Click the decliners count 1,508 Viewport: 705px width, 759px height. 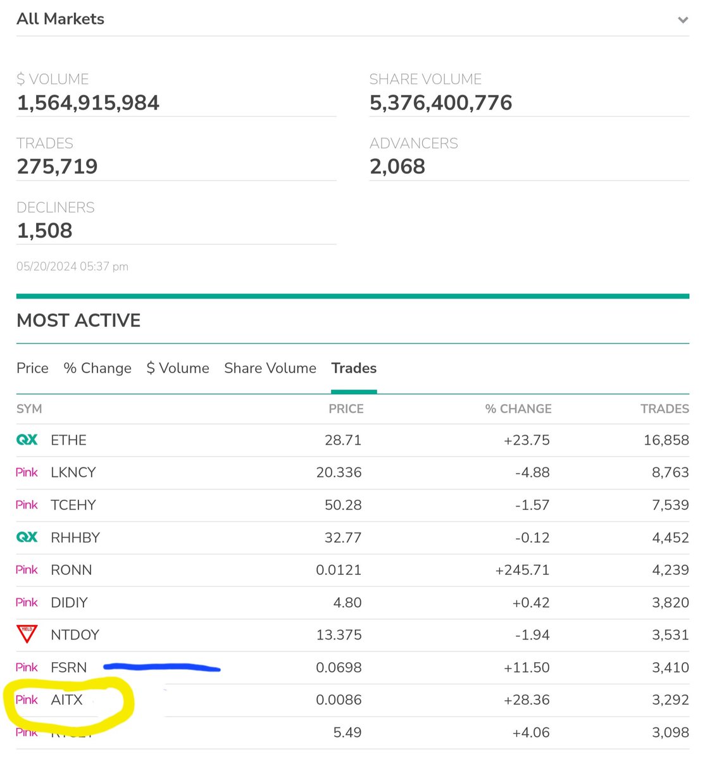coord(44,230)
